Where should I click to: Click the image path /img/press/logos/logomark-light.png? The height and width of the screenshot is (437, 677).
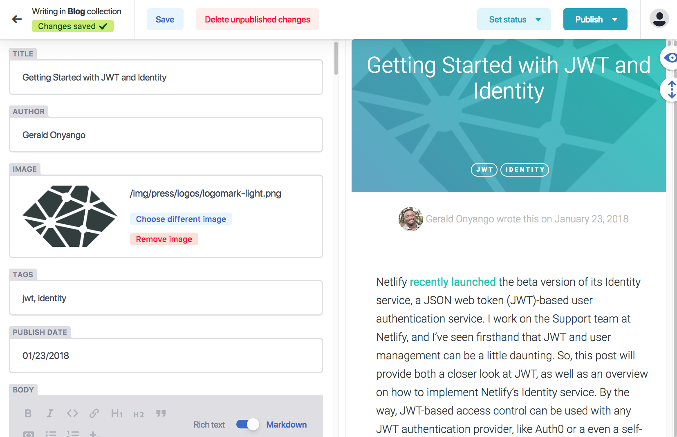(205, 193)
